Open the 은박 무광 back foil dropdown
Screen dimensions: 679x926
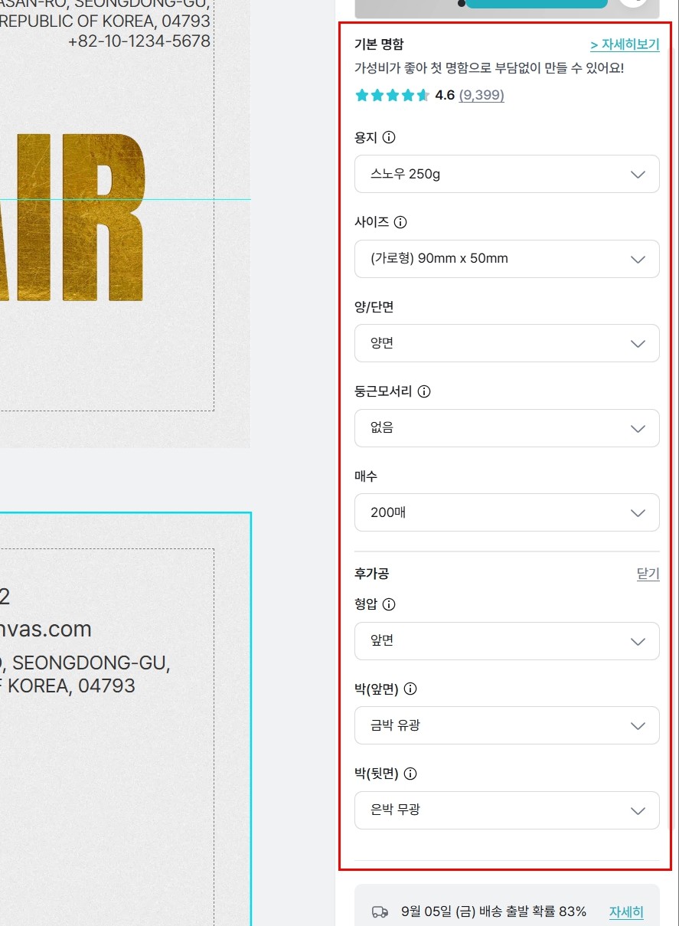(x=507, y=810)
